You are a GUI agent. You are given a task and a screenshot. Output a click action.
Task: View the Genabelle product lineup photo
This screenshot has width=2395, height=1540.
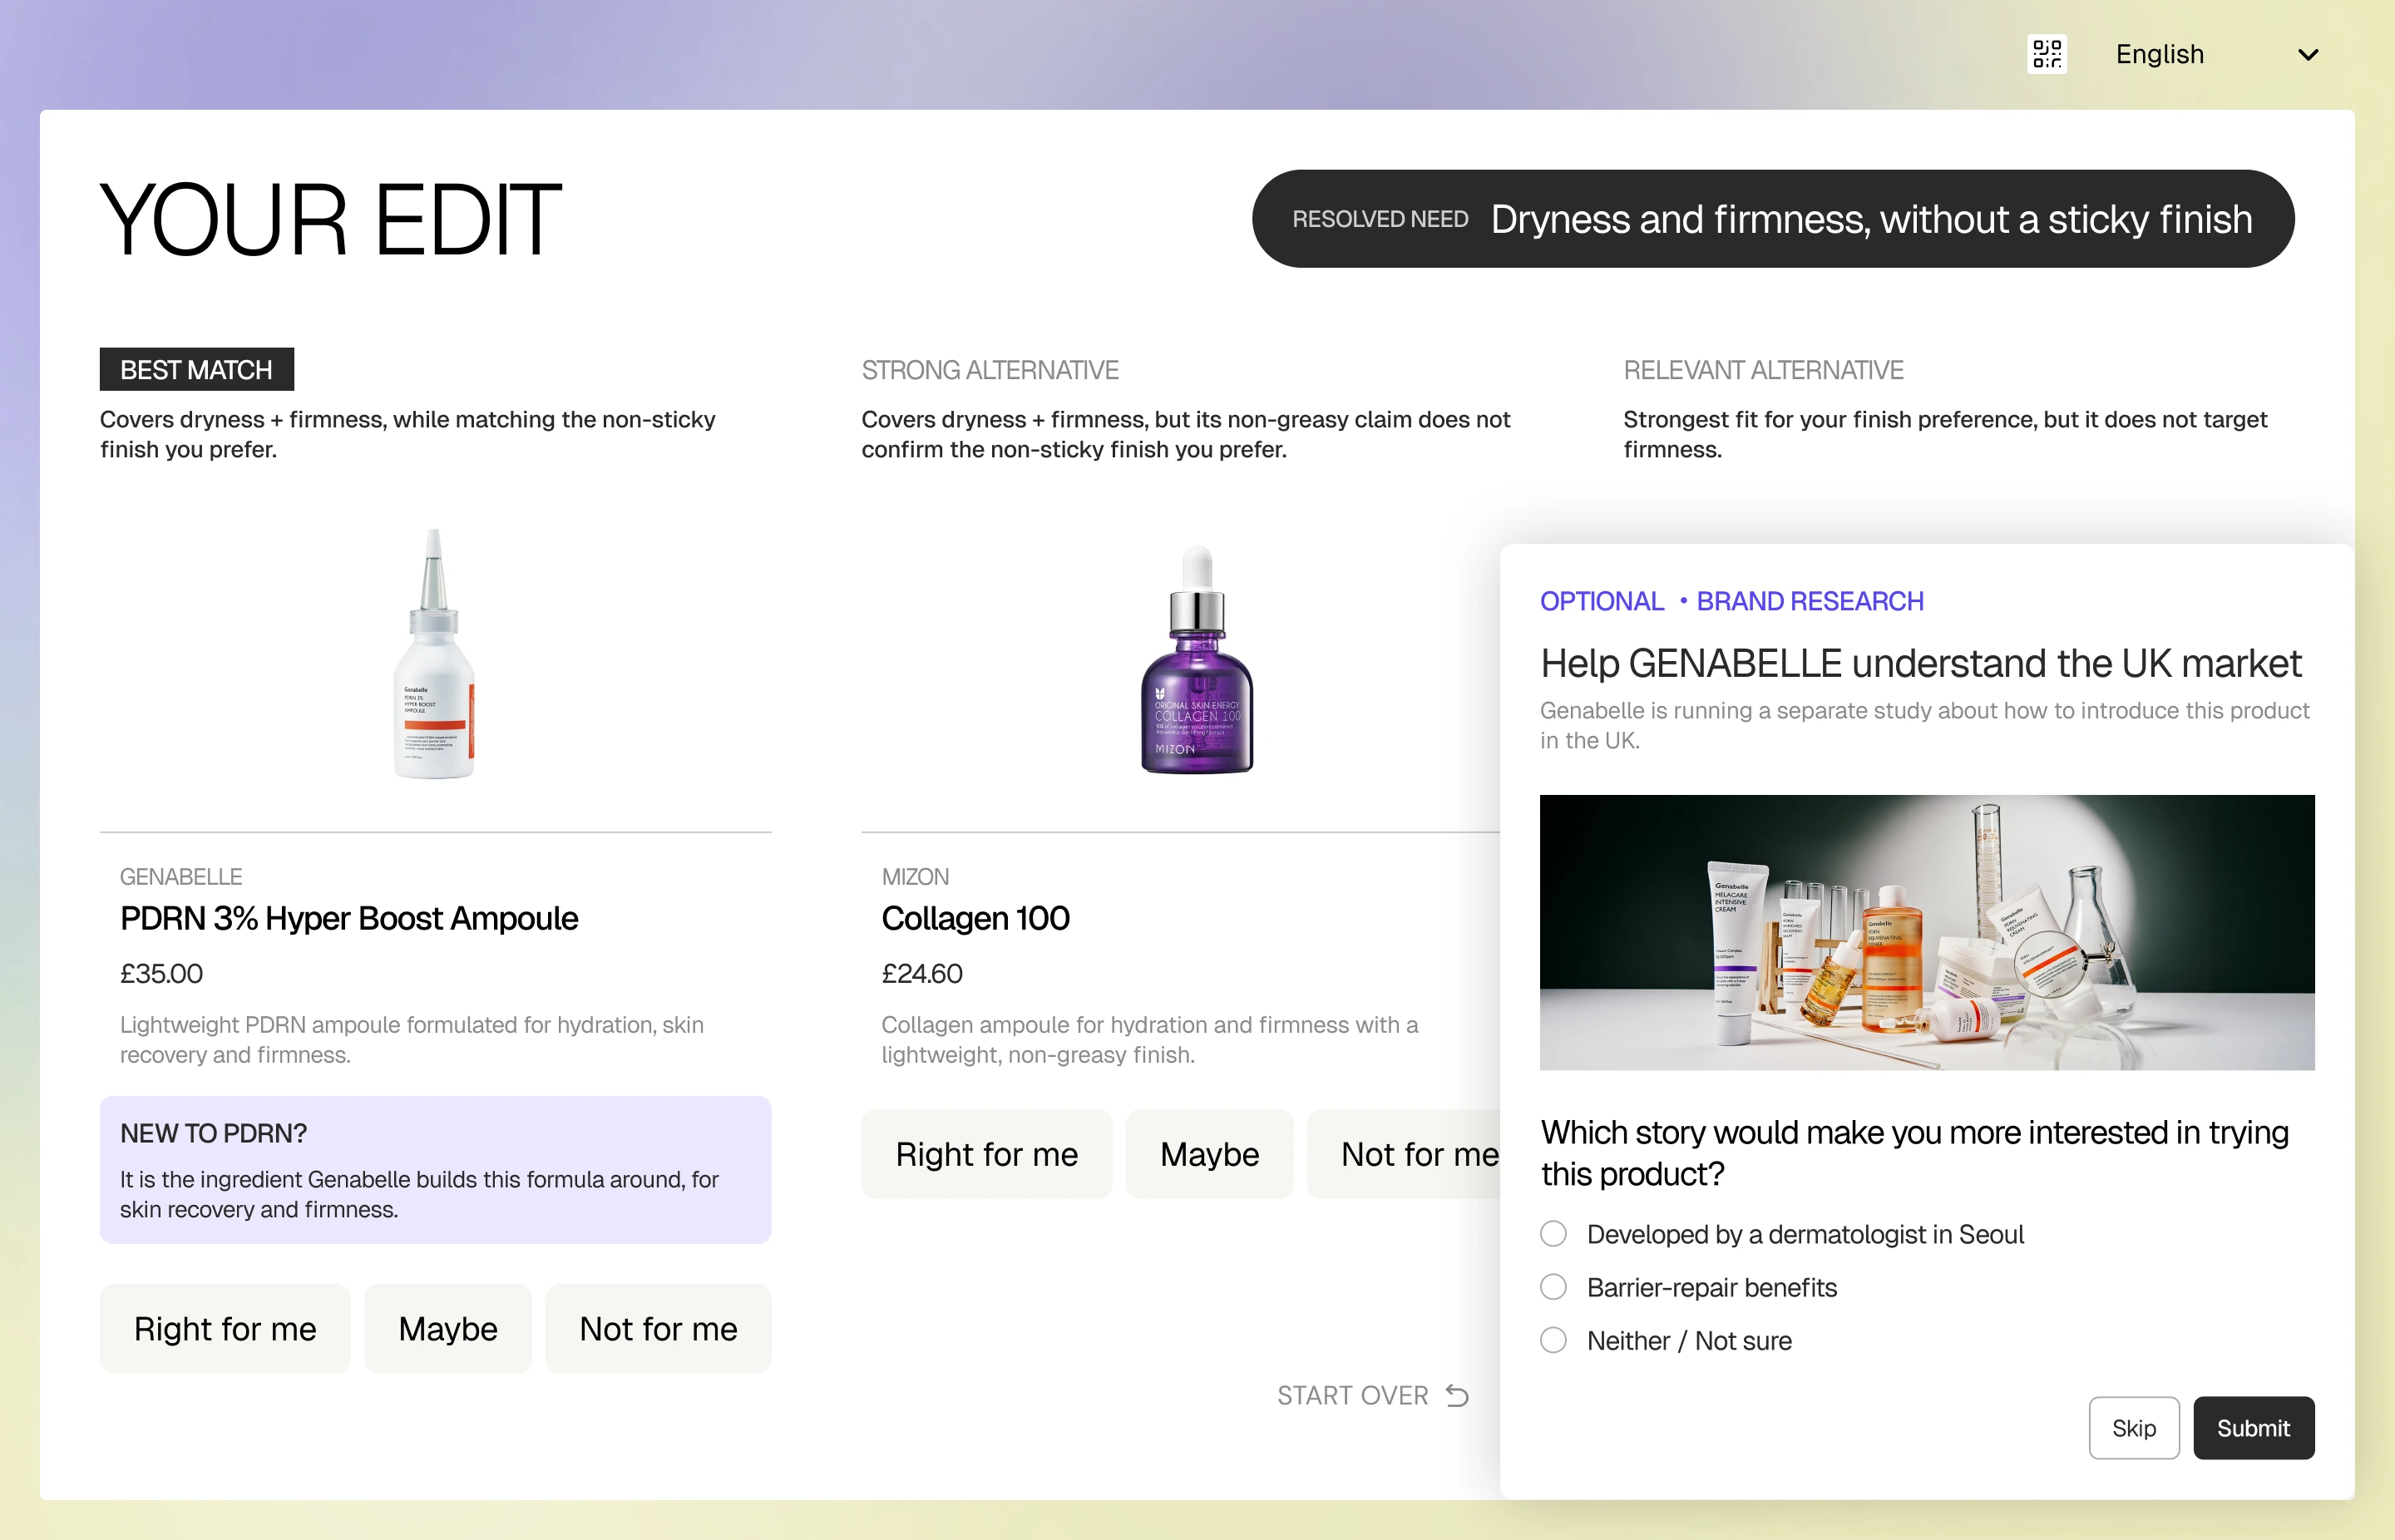[1926, 932]
